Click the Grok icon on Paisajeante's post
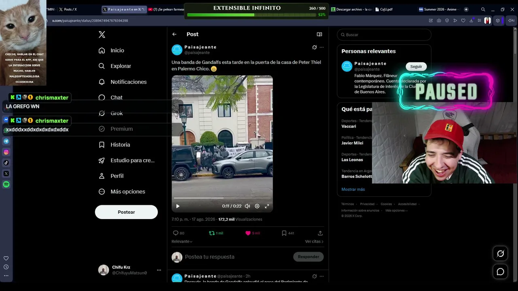This screenshot has height=291, width=518. (x=314, y=47)
